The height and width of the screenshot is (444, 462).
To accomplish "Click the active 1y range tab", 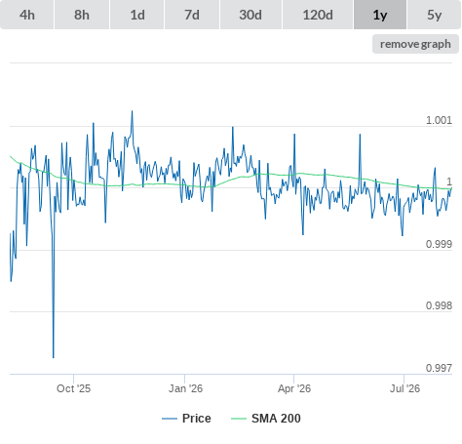I will pos(380,15).
